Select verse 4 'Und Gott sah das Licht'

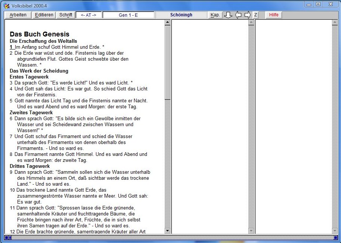78,92
